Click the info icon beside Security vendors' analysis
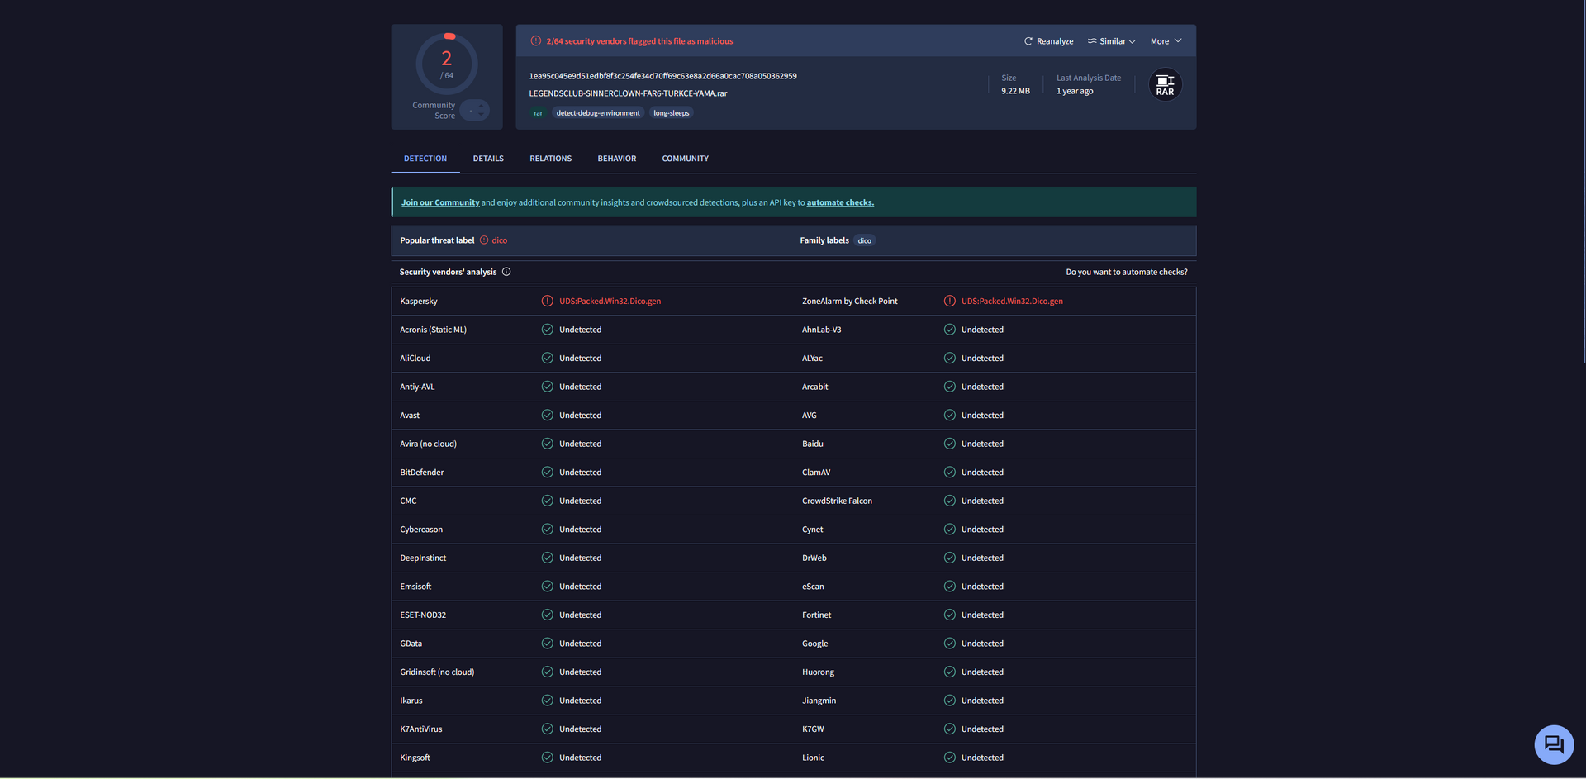The image size is (1586, 779). [x=506, y=272]
